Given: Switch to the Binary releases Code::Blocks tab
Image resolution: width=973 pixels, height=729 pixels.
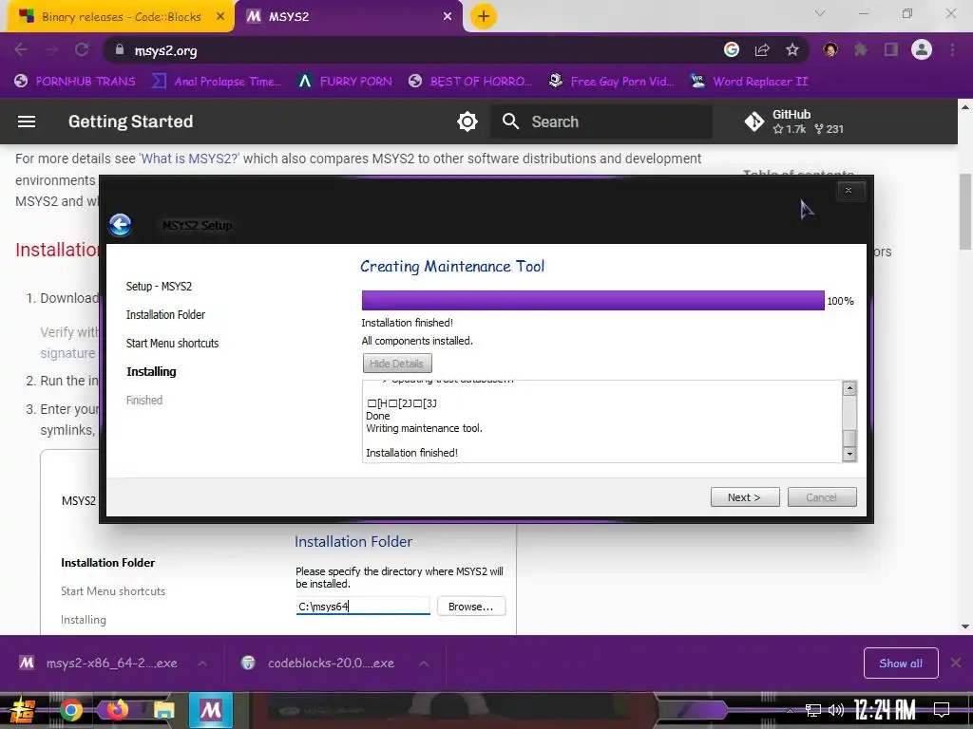Looking at the screenshot, I should tap(121, 17).
